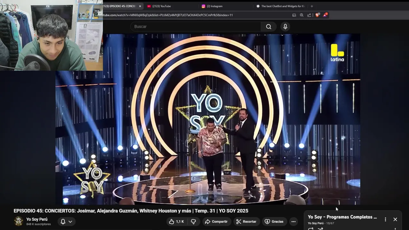Image resolution: width=409 pixels, height=230 pixels.
Task: Open the Yo Soy Perú channel name link
Action: [x=37, y=219]
